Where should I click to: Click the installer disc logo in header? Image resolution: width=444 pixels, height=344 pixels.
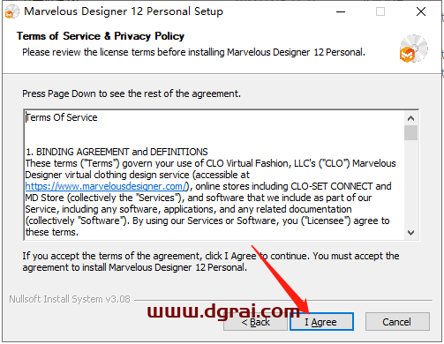pyautogui.click(x=413, y=49)
